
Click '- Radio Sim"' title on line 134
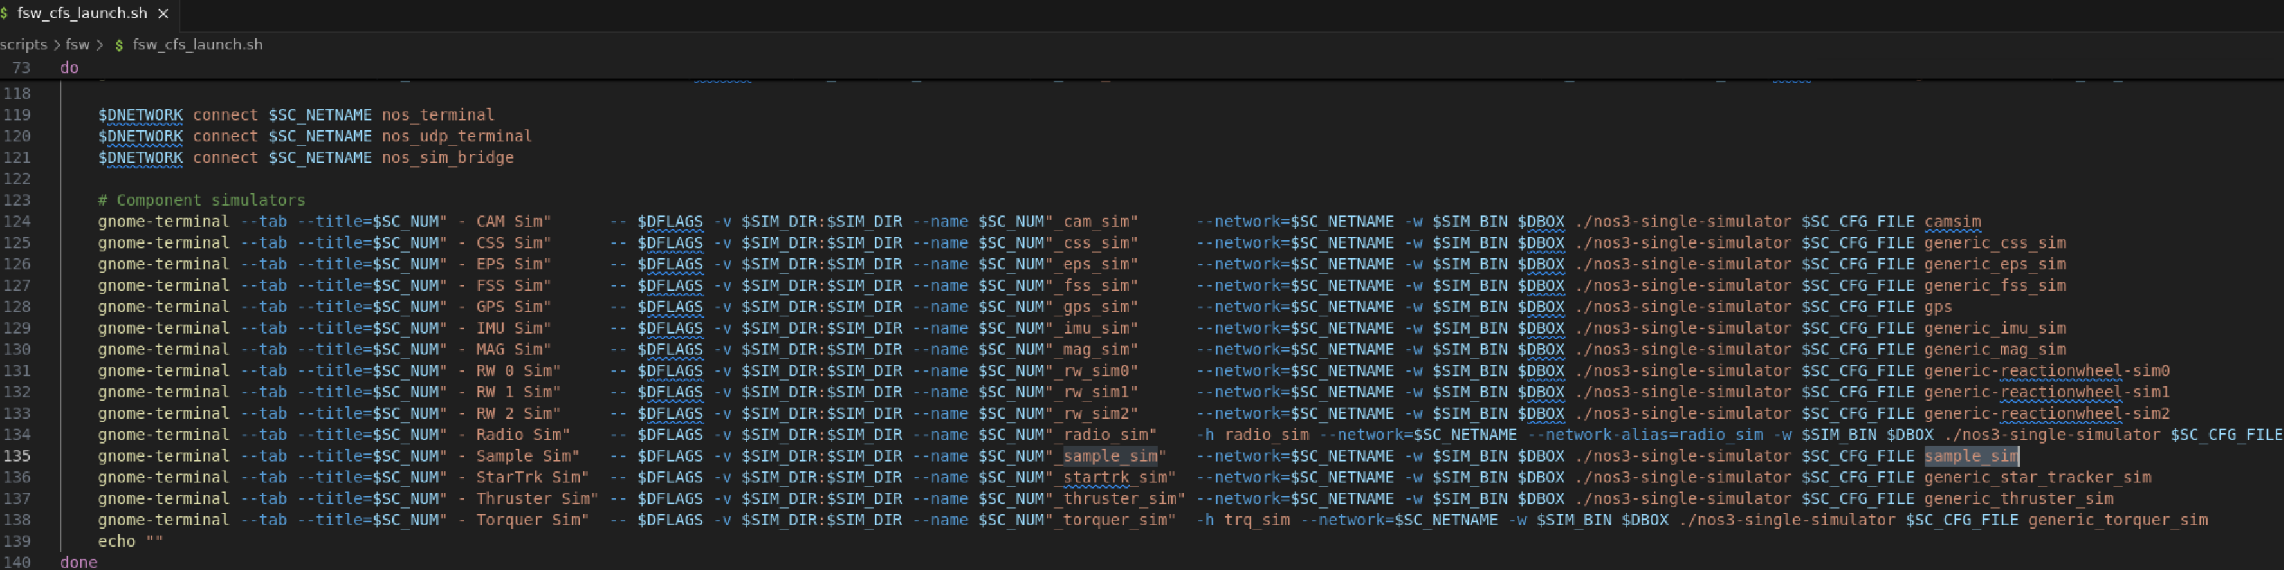tap(514, 435)
